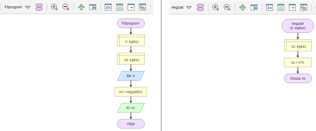The width and height of the screenshot is (316, 131).
Task: Open the negyzet function dropdown arrow
Action: click(x=189, y=7)
